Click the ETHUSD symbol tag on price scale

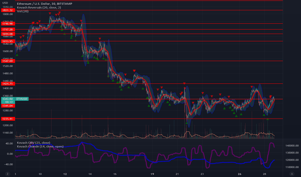click(22, 99)
